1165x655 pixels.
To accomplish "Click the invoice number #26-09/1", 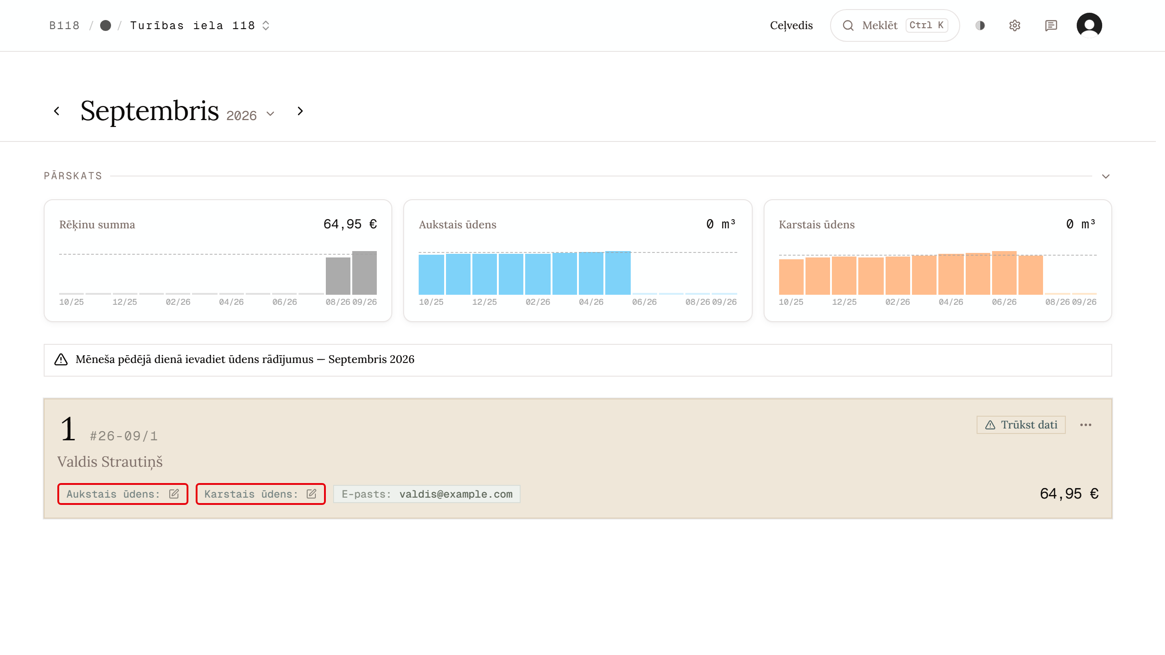I will pos(124,436).
